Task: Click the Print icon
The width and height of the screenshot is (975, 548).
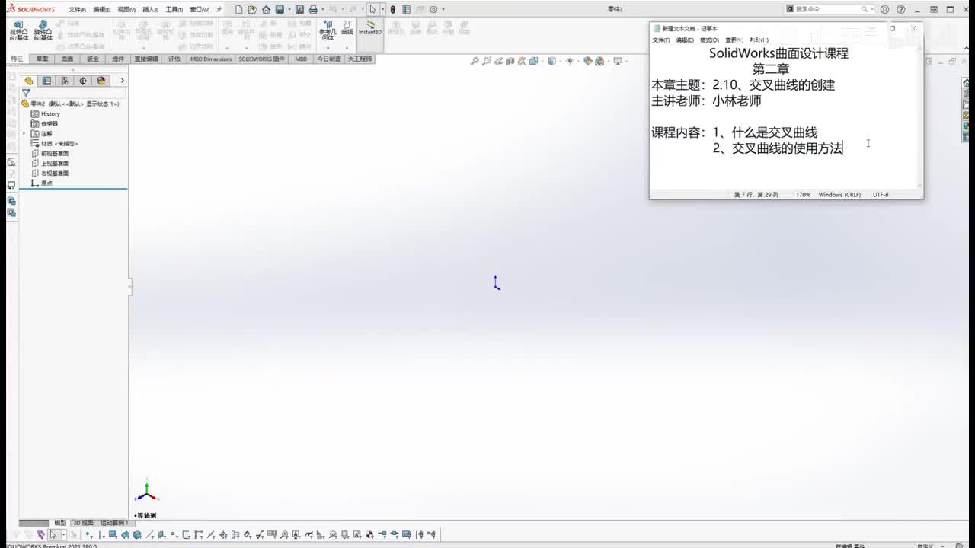Action: pyautogui.click(x=313, y=9)
